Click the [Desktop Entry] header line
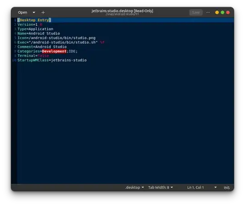 click(34, 20)
